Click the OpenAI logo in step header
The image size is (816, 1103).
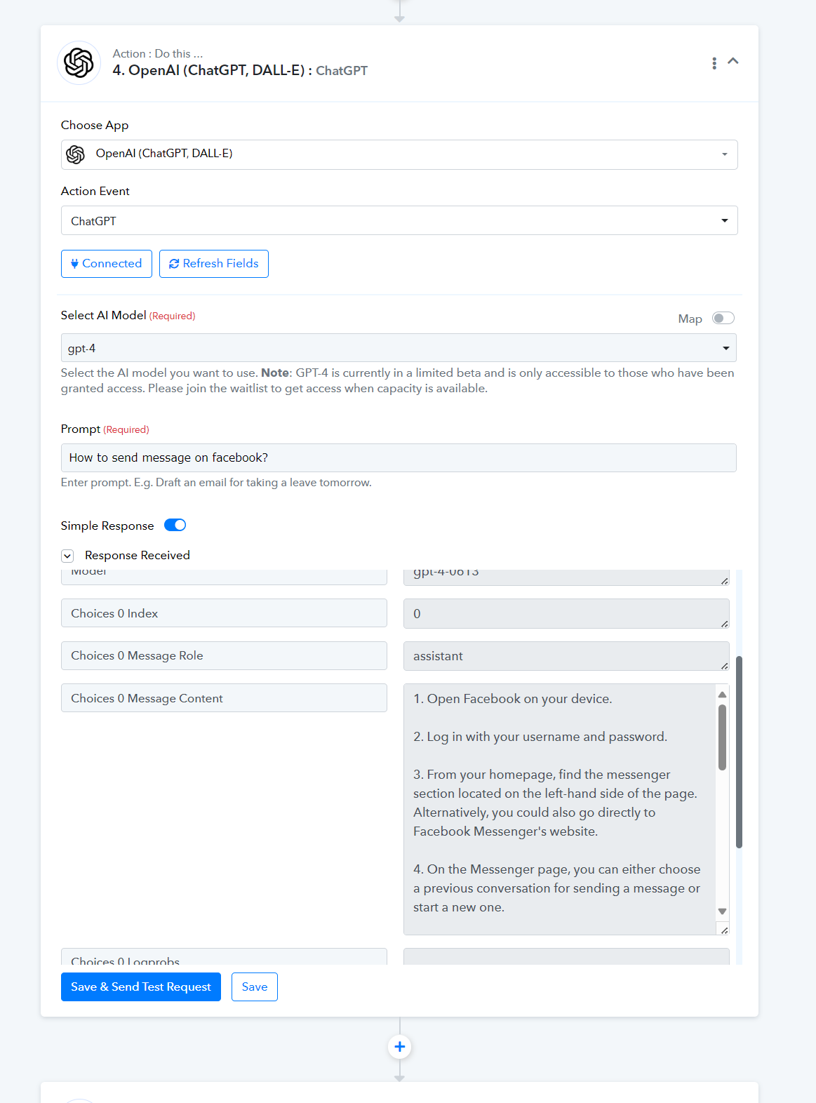tap(79, 63)
